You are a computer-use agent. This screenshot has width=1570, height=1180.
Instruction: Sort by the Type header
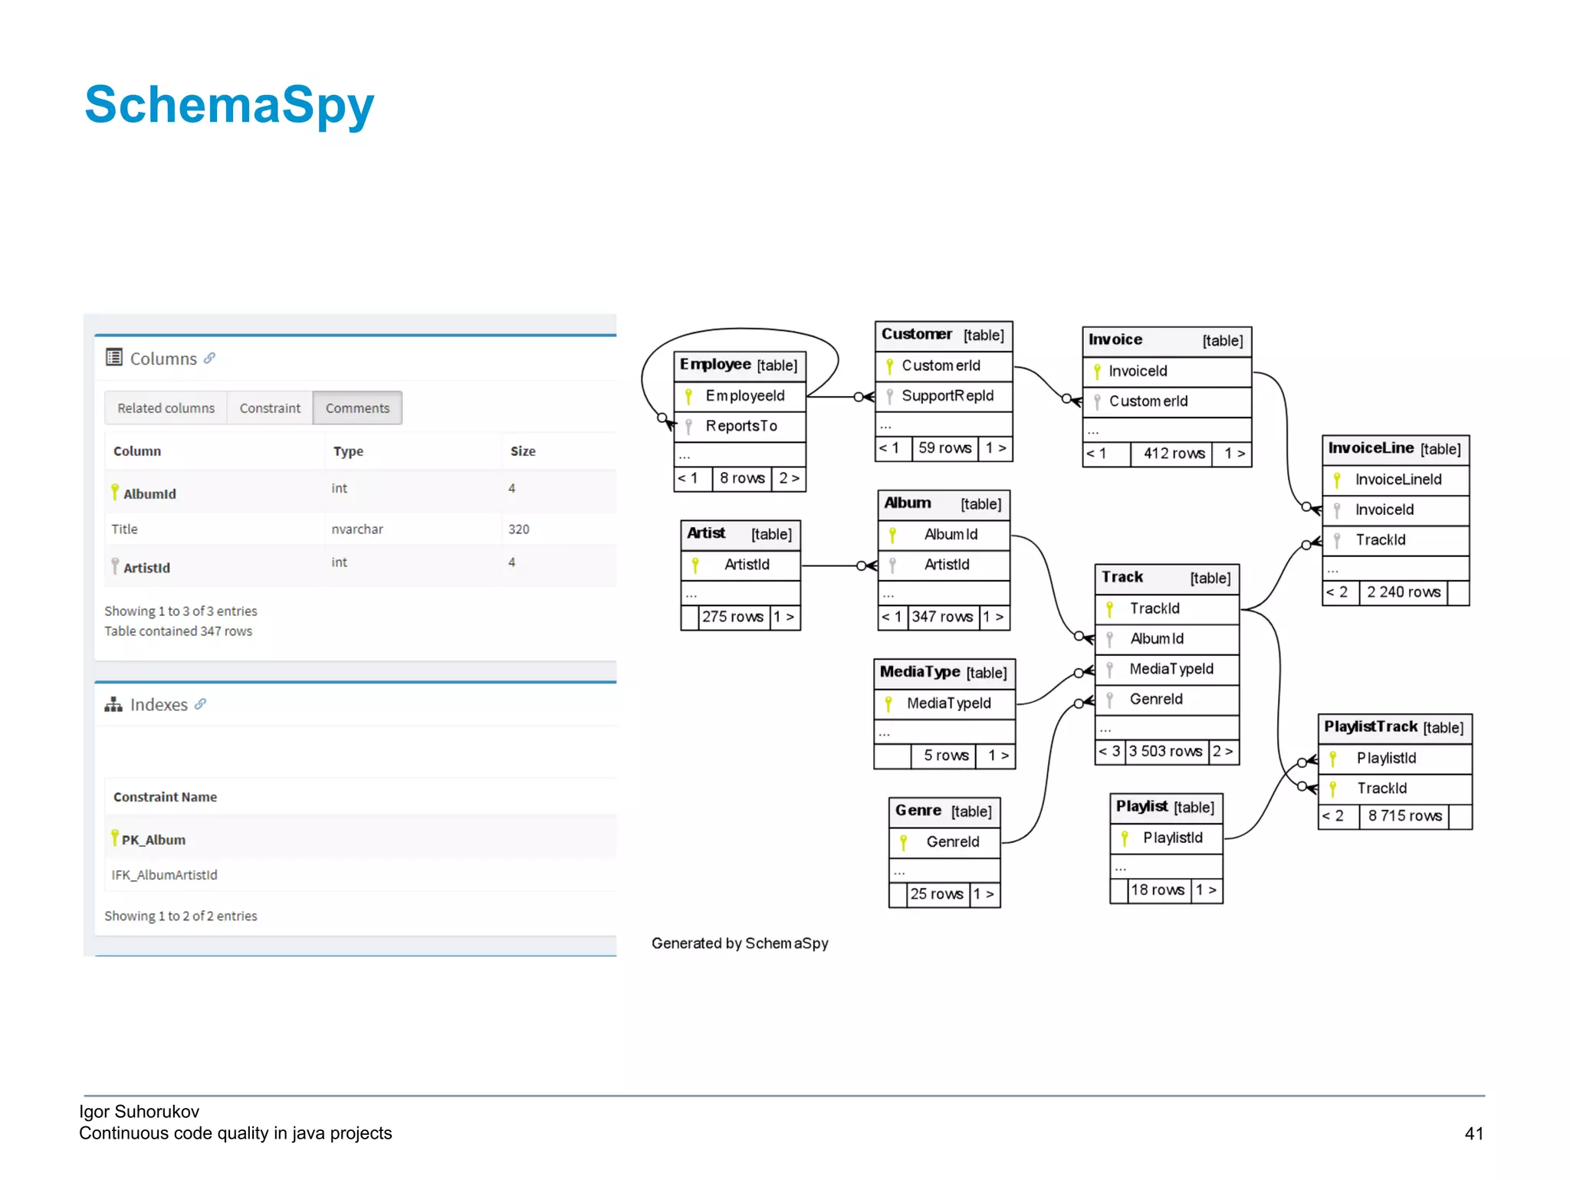(348, 451)
